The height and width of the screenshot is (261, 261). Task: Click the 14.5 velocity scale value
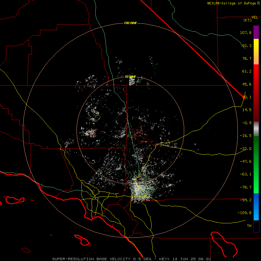(247, 110)
